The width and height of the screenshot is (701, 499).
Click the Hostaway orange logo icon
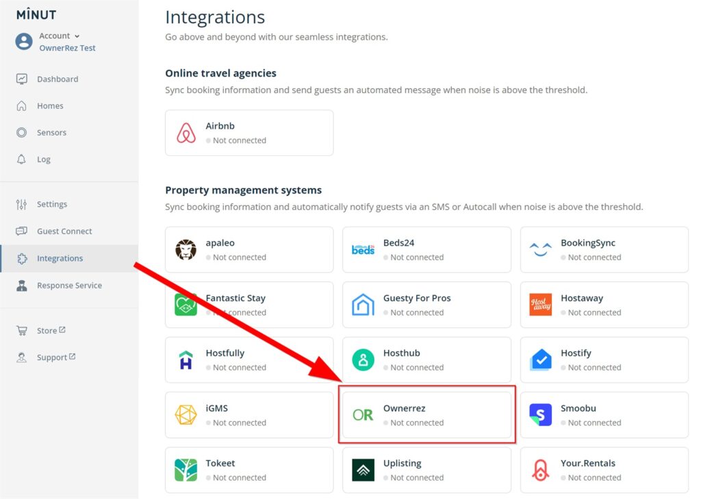point(541,305)
